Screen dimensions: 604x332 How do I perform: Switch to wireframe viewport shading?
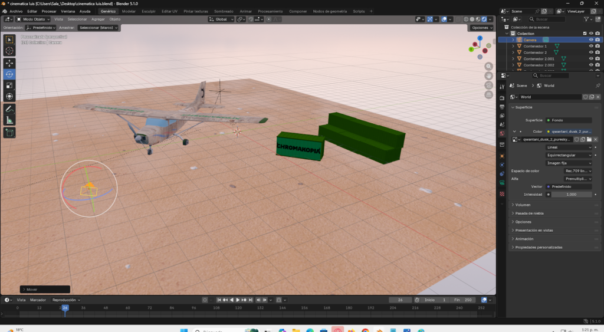click(x=466, y=19)
